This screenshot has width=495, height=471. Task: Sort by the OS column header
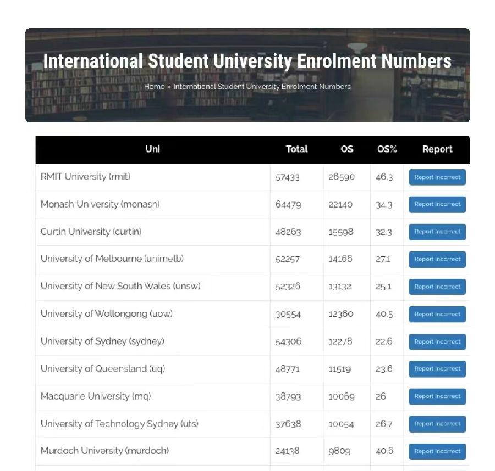click(346, 149)
